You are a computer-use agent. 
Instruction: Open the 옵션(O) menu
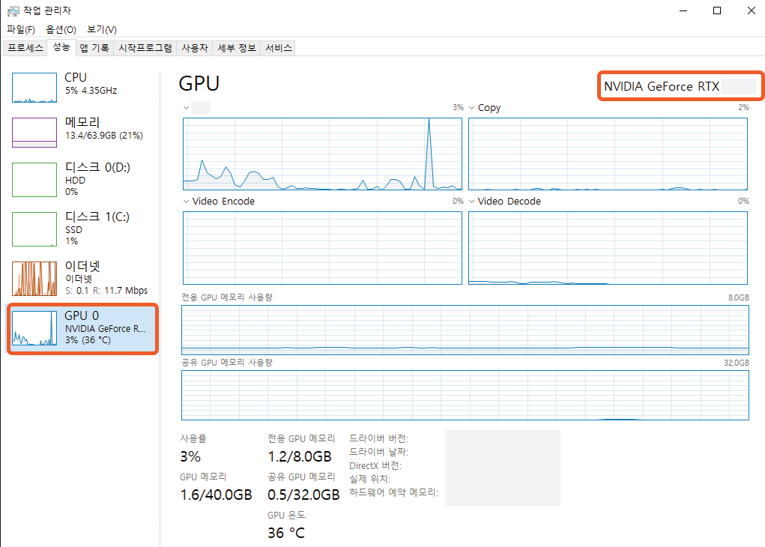click(x=61, y=29)
